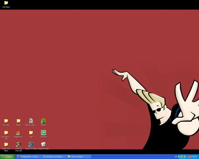Open the SV language bar indicator
199x159 pixels.
point(176,156)
